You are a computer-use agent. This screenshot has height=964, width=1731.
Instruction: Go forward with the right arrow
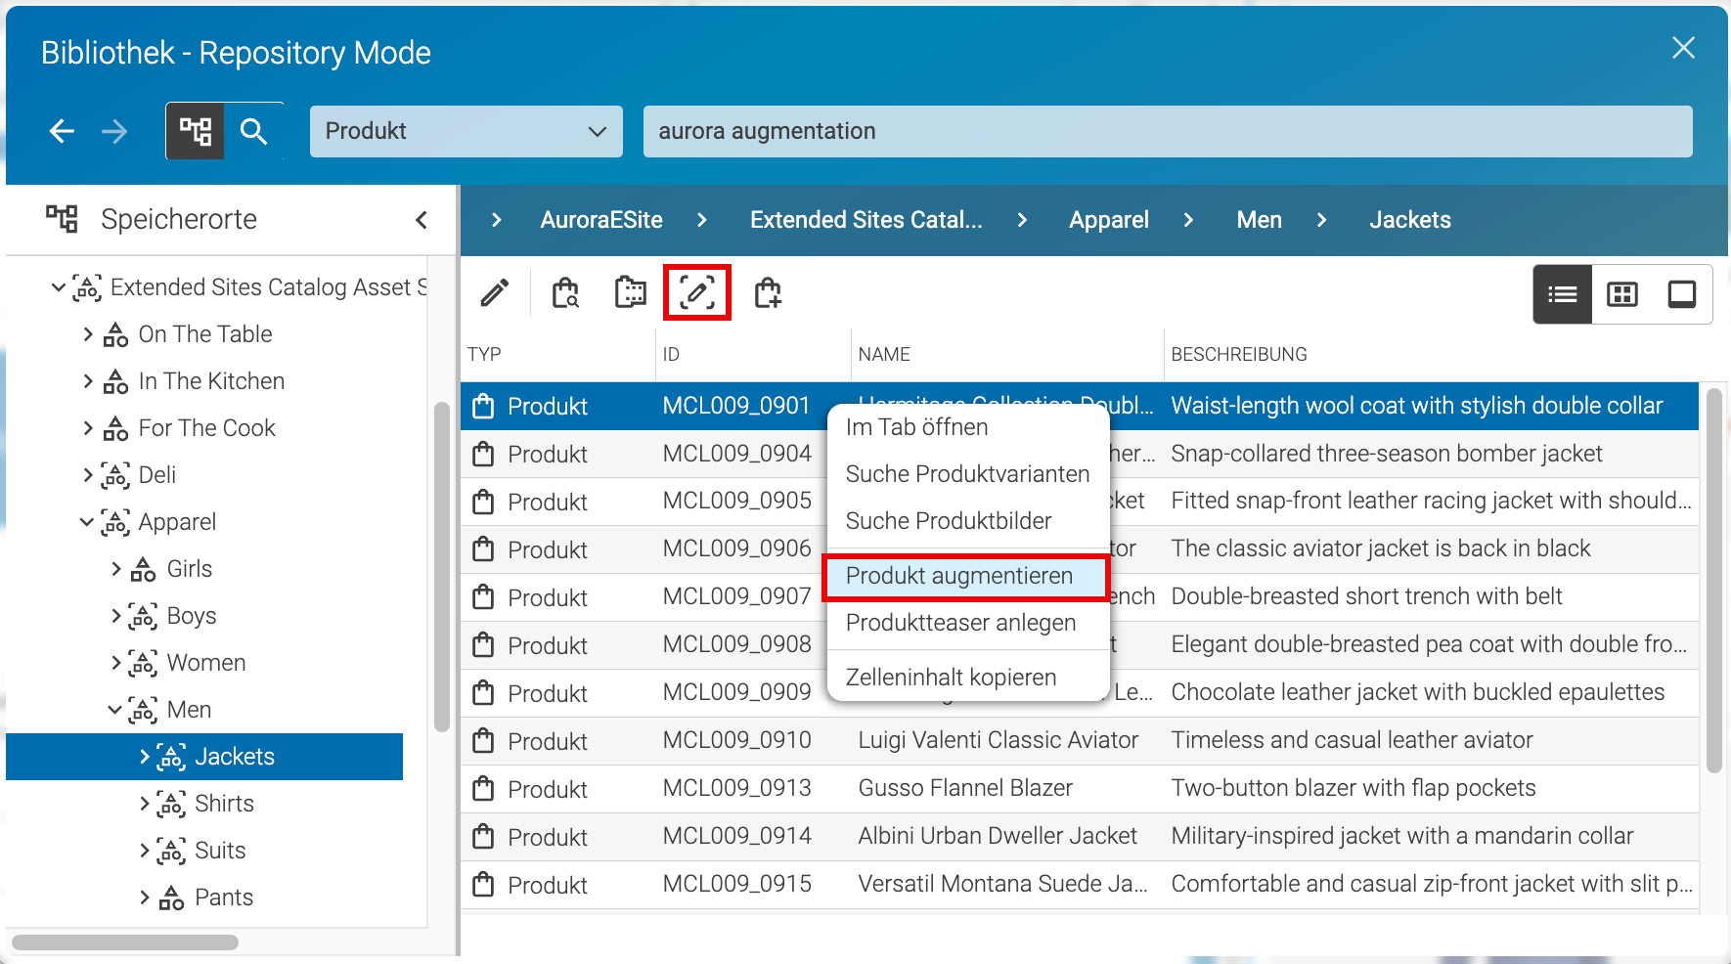pos(114,131)
